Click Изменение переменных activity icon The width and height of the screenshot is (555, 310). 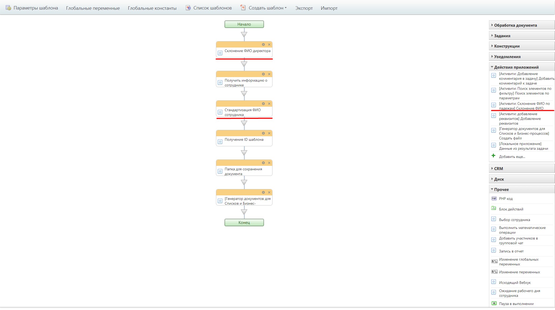coord(494,272)
